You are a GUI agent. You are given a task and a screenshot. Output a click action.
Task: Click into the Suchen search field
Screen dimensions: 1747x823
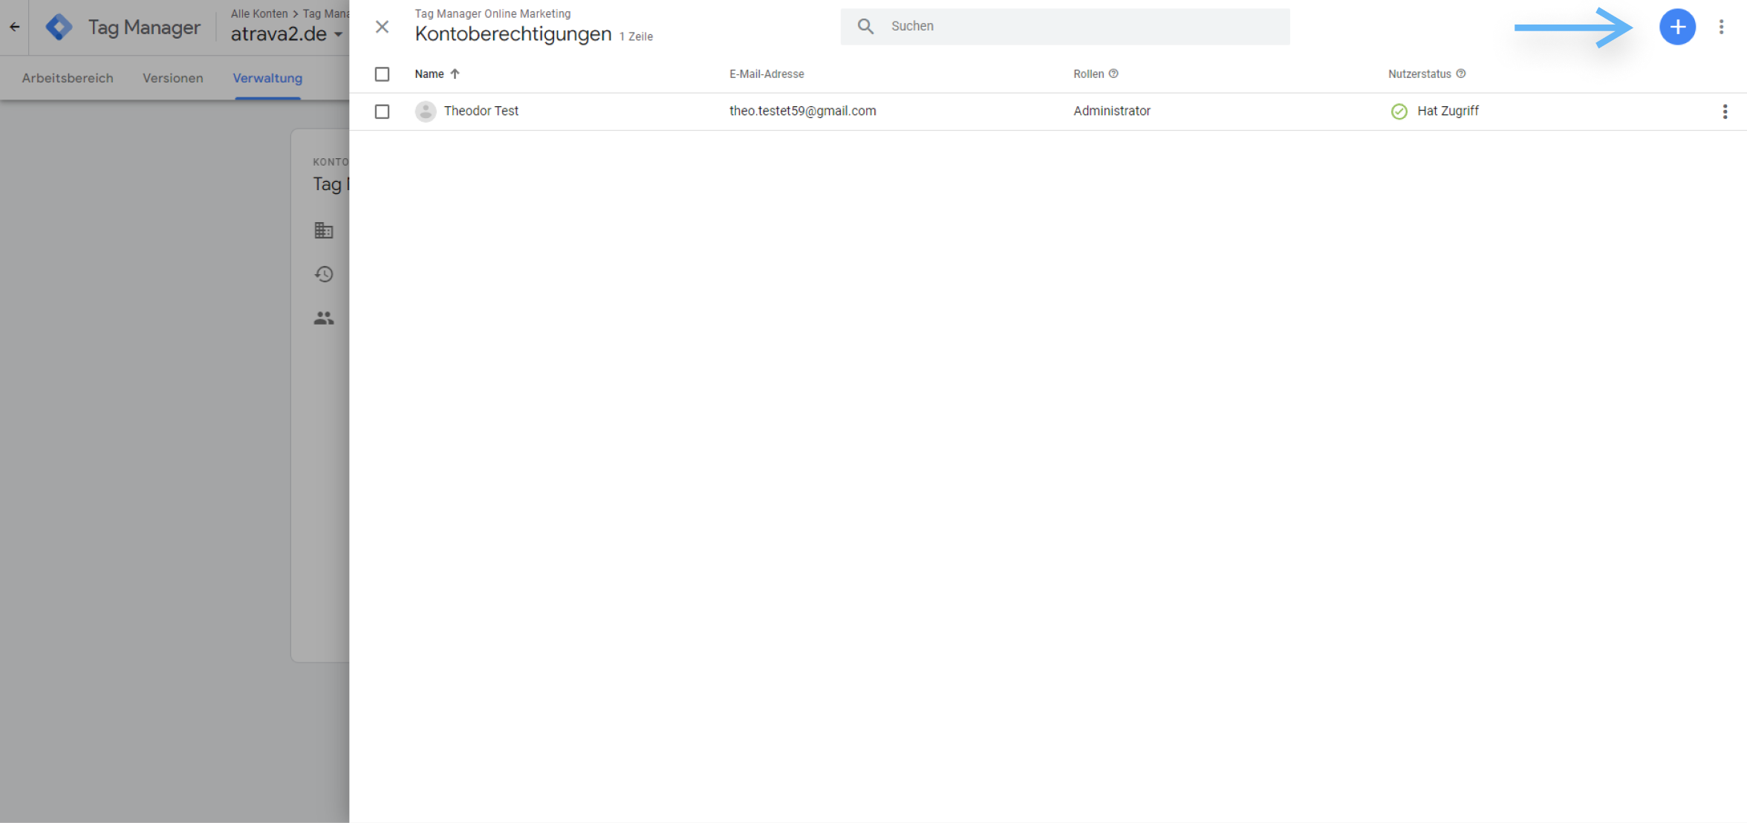click(x=1077, y=26)
